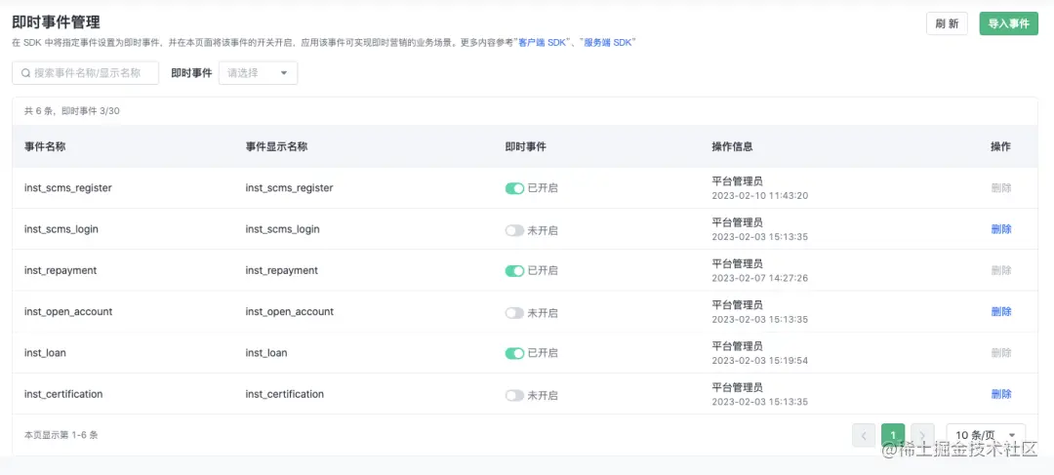Open the 服务端 SDK link

[x=608, y=42]
